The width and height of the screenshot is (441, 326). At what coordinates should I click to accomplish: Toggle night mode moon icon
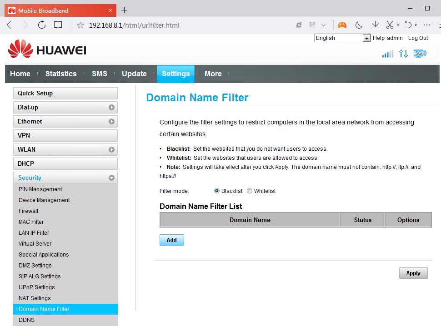(359, 25)
